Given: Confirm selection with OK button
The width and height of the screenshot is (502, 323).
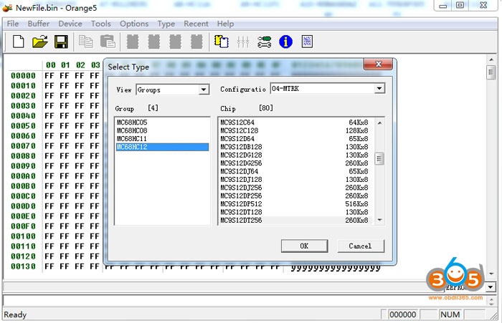Looking at the screenshot, I should pos(304,246).
